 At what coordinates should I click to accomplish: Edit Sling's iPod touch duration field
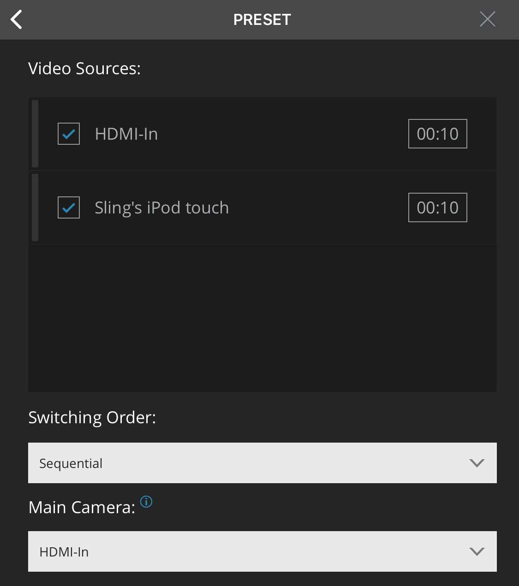tap(438, 207)
